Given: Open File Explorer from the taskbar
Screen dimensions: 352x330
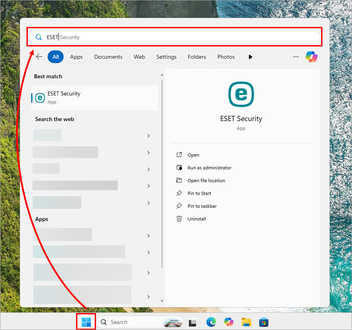Looking at the screenshot, I should pos(246,322).
